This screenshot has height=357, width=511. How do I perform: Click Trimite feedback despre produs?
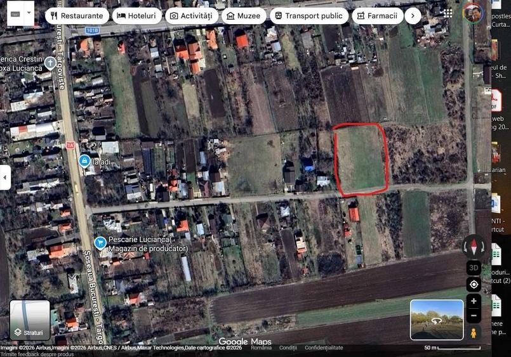(x=37, y=354)
